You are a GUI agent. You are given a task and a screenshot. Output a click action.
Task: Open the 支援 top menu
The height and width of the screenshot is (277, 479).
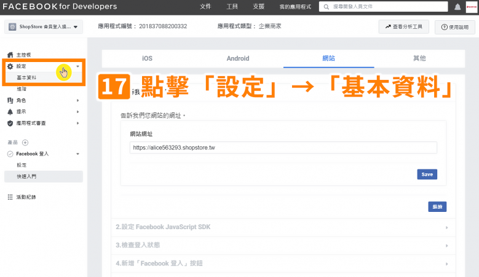258,7
